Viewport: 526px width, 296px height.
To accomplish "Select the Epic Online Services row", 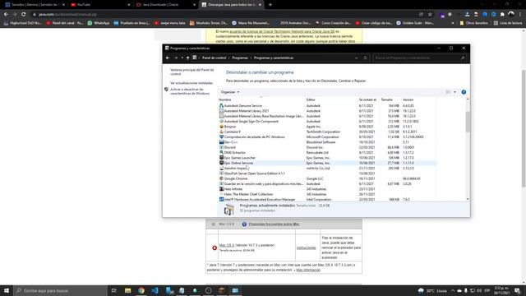I will point(327,163).
